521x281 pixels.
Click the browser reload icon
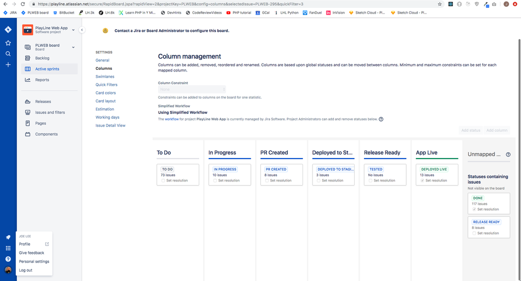(x=22, y=4)
